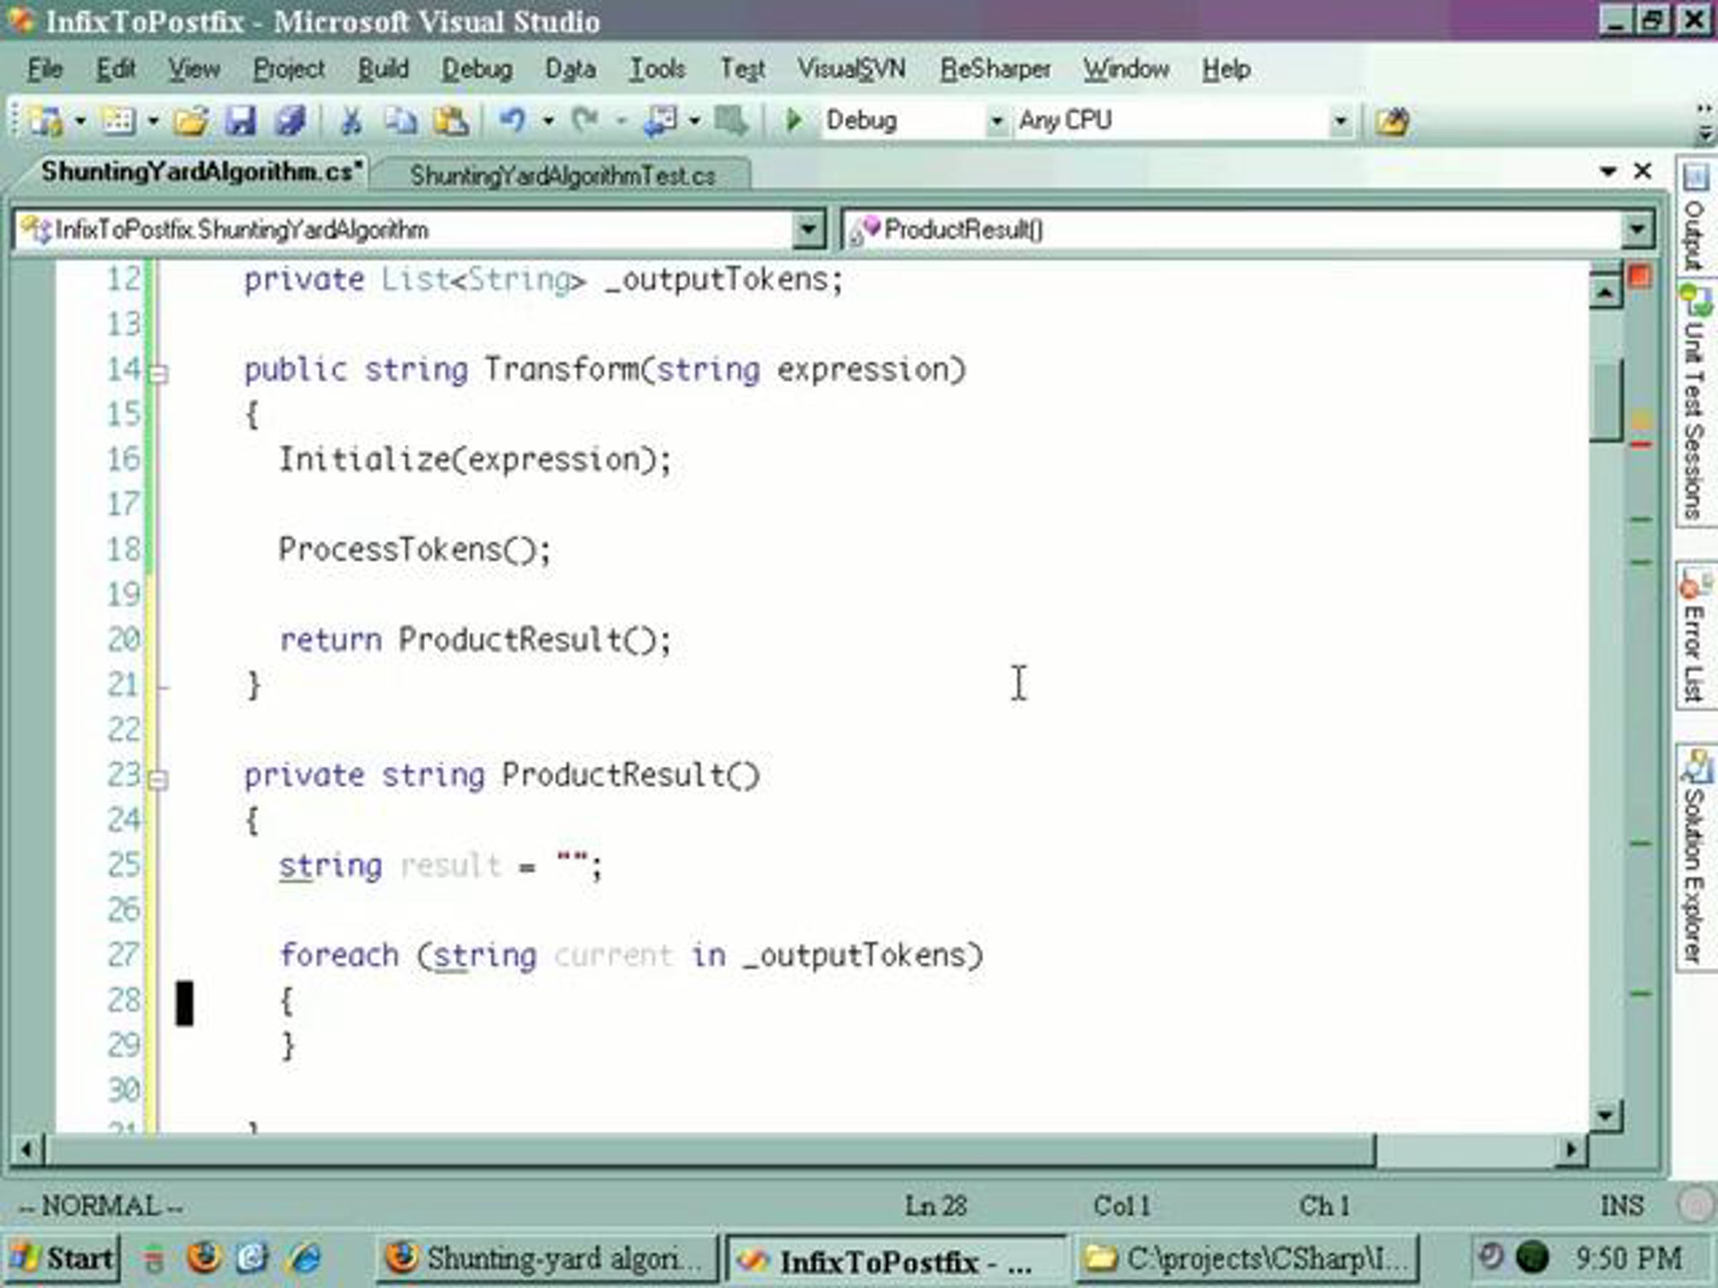Image resolution: width=1718 pixels, height=1288 pixels.
Task: Open the Debug menu
Action: (x=477, y=69)
